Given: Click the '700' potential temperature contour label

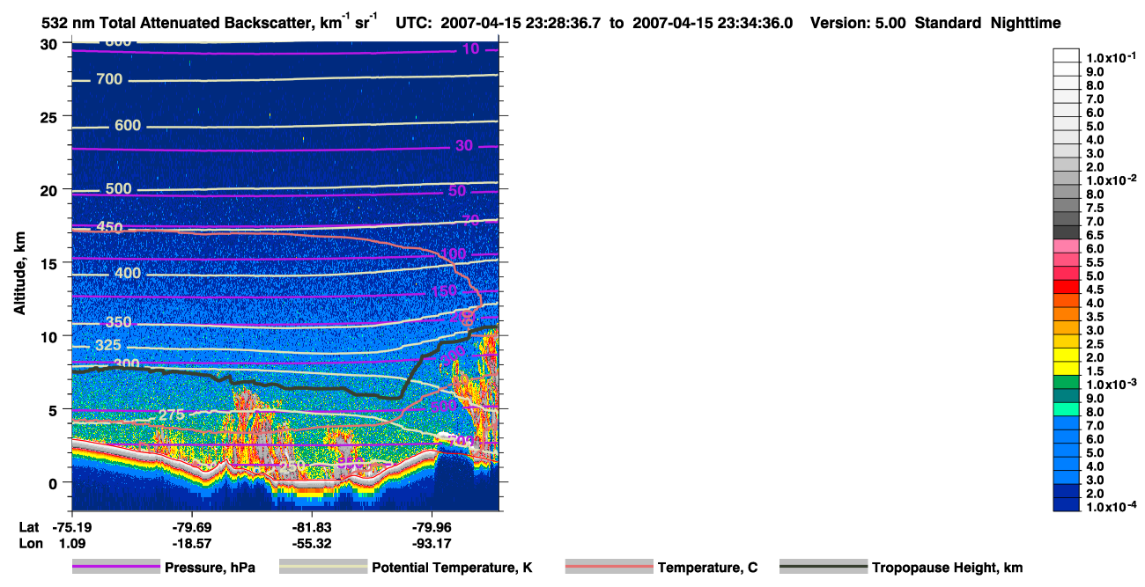Looking at the screenshot, I should tap(109, 80).
